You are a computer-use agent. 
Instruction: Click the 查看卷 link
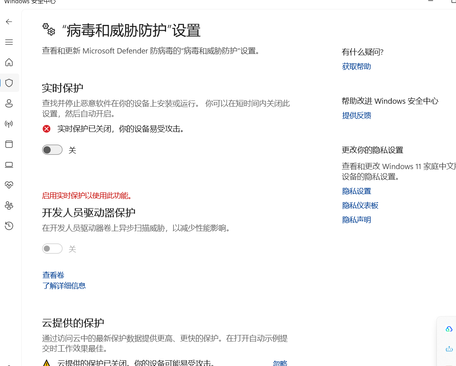coord(53,275)
